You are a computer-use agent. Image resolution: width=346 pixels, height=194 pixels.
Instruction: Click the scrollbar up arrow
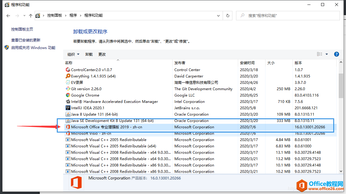click(x=341, y=62)
